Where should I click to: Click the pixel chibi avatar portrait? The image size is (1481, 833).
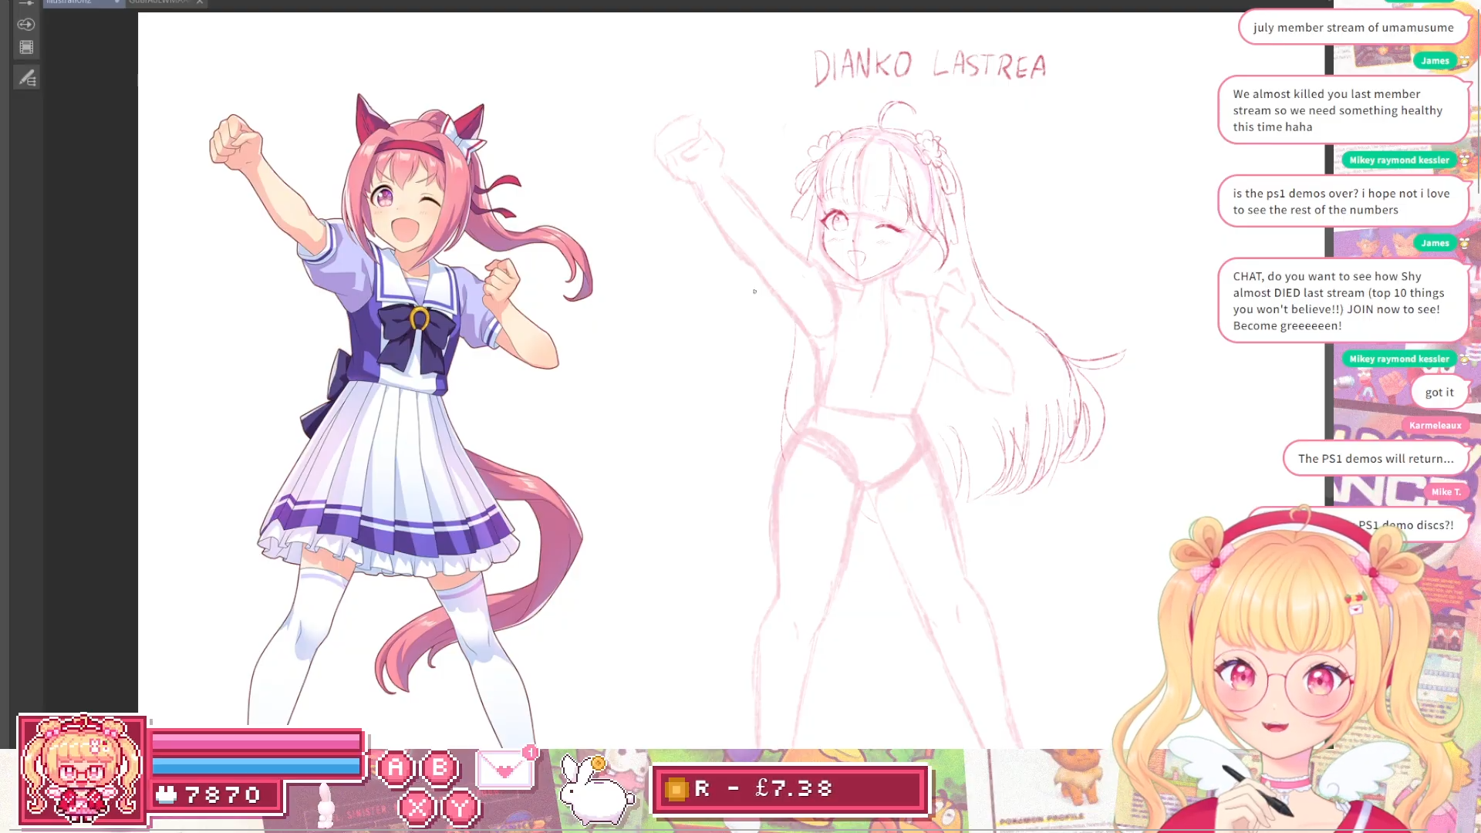point(82,770)
